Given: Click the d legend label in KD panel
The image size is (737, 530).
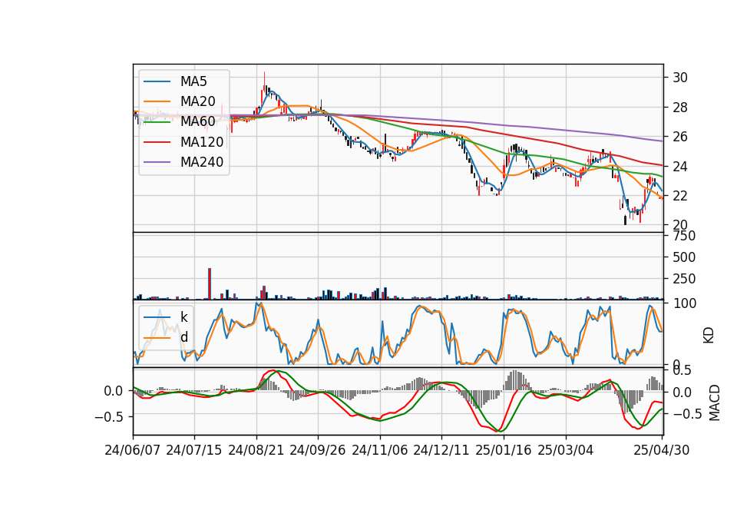Looking at the screenshot, I should (x=183, y=337).
